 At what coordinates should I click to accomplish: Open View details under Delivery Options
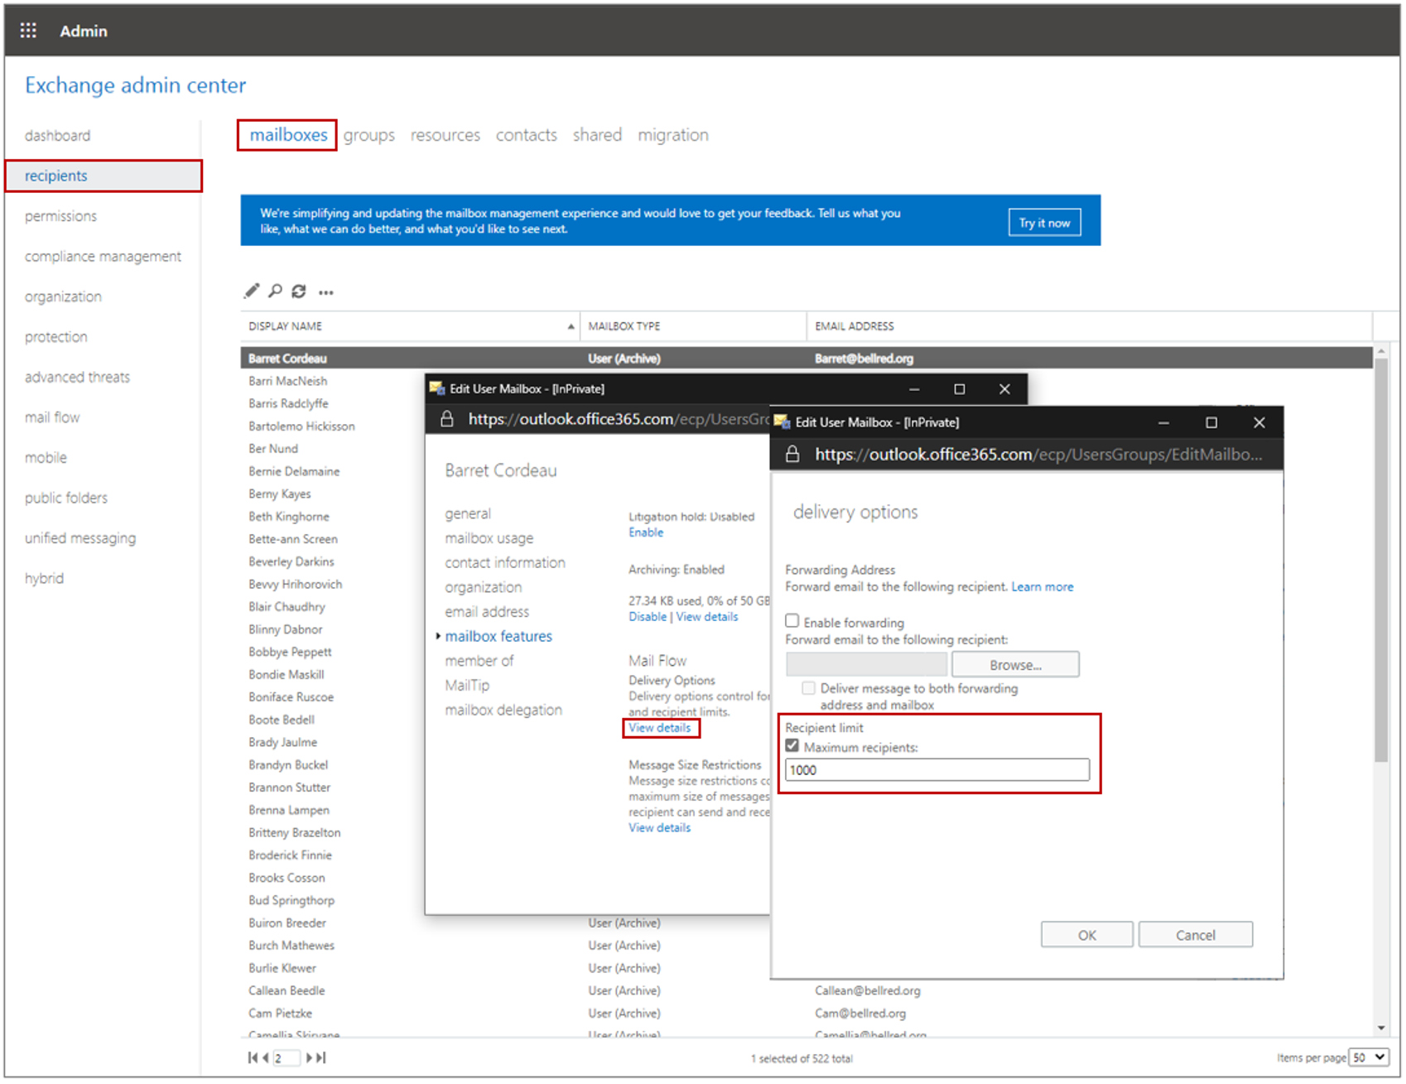click(659, 728)
